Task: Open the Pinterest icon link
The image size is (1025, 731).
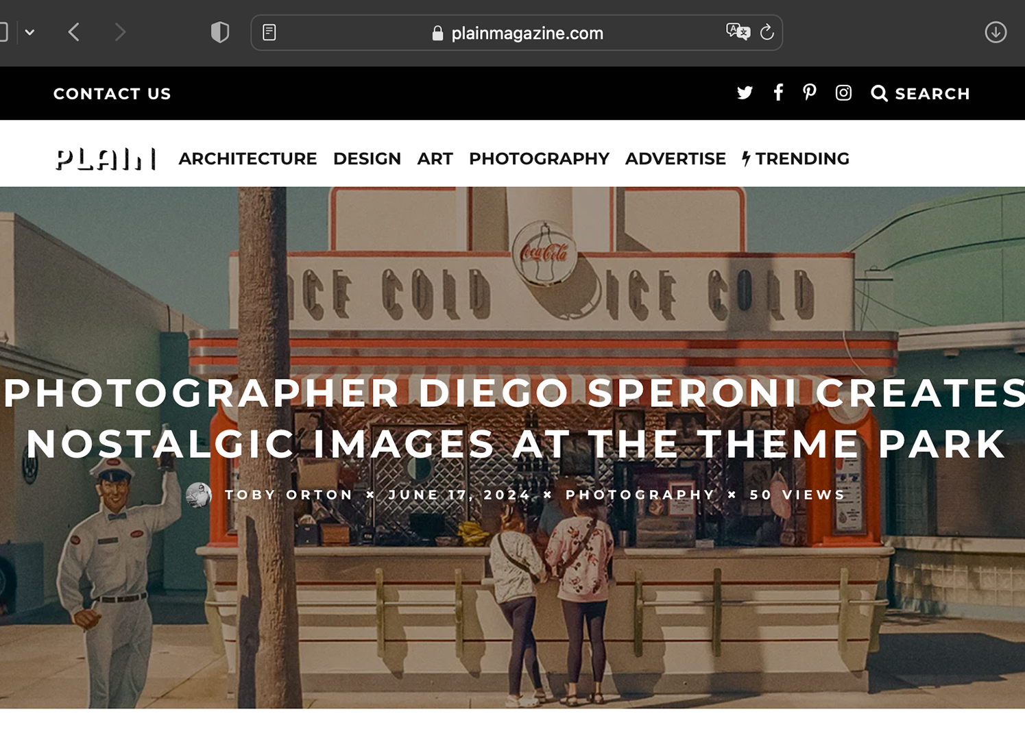Action: coord(810,92)
